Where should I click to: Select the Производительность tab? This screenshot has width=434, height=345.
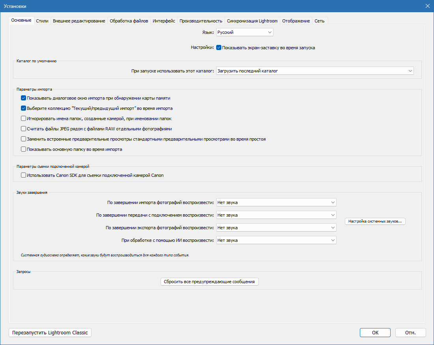point(201,21)
